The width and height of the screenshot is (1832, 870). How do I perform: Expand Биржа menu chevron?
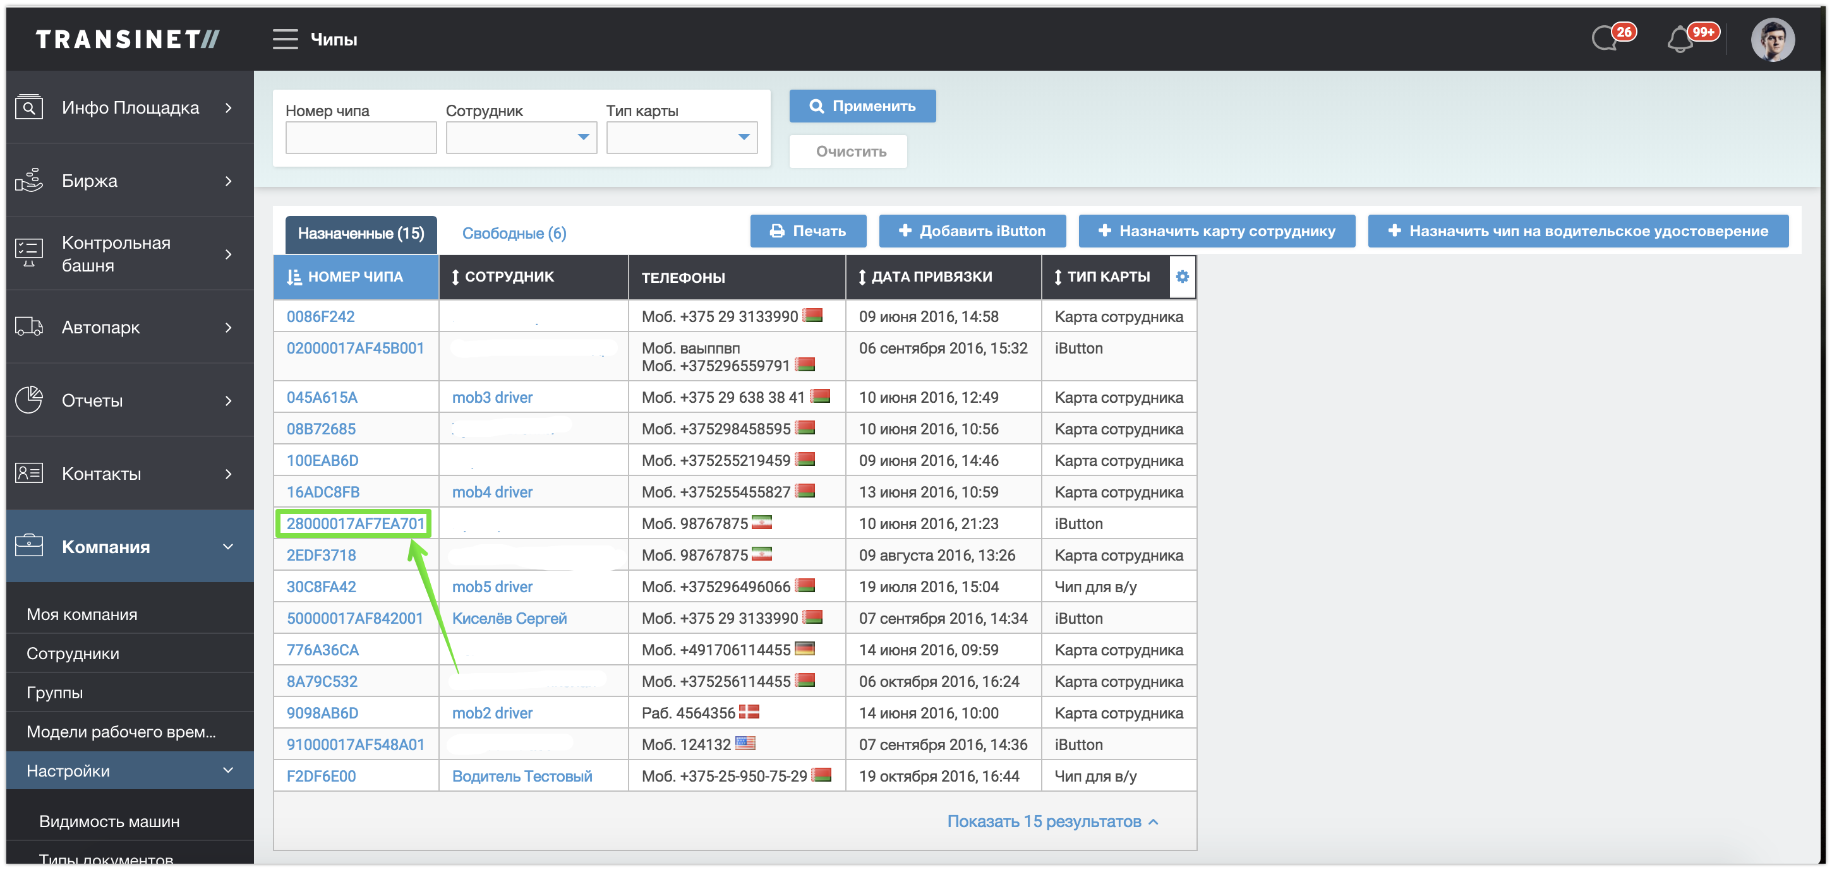pyautogui.click(x=228, y=181)
